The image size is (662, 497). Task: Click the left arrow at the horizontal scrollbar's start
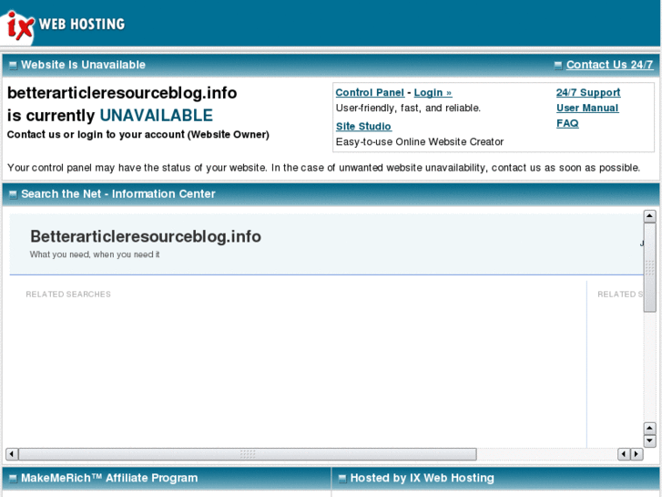pyautogui.click(x=12, y=454)
